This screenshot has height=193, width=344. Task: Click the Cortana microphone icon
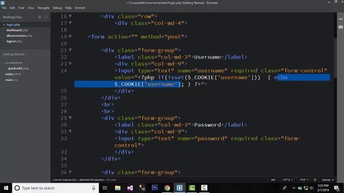point(94,188)
